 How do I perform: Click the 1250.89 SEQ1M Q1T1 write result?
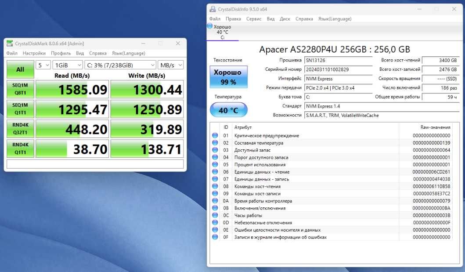(147, 109)
